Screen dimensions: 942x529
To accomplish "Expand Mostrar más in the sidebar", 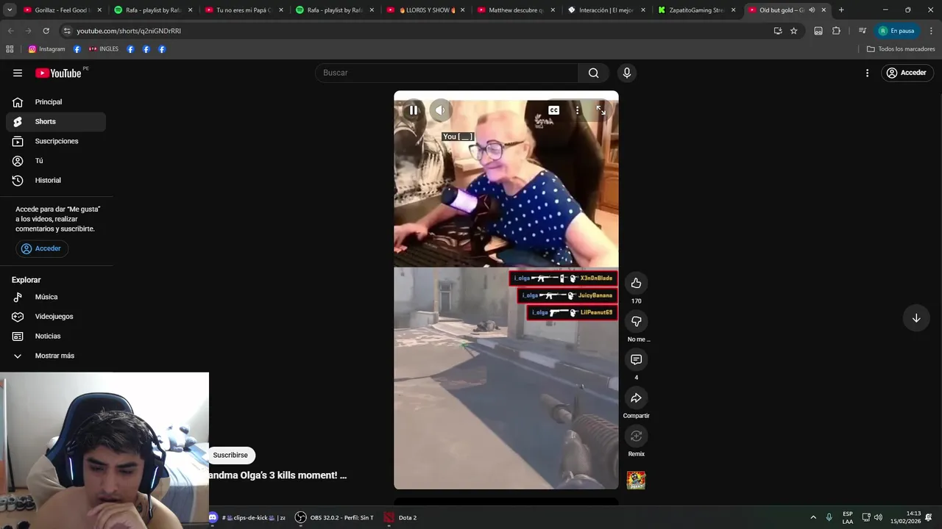I will pos(56,356).
